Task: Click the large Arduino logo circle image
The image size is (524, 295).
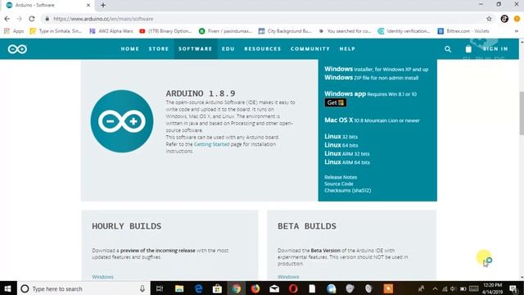Action: (122, 121)
